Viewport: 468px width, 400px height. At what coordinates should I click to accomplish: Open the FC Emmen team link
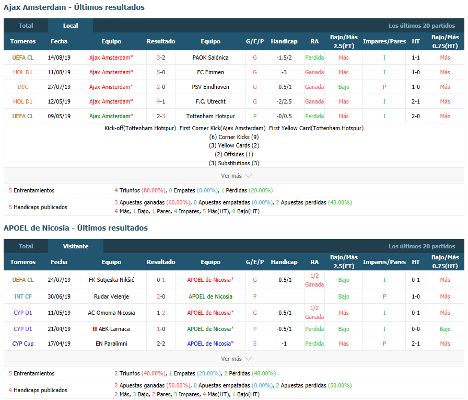[x=210, y=72]
